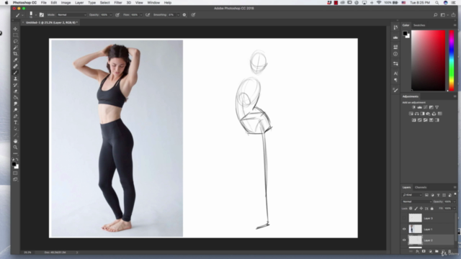Screen dimensions: 461x259
Task: Select the Clone Stamp tool
Action: tap(15, 78)
